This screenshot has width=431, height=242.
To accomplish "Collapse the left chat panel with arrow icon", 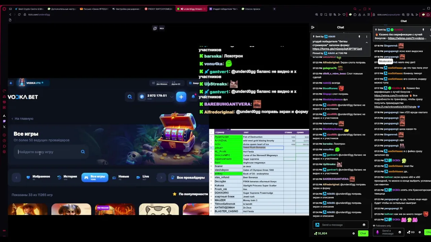I will (312, 27).
